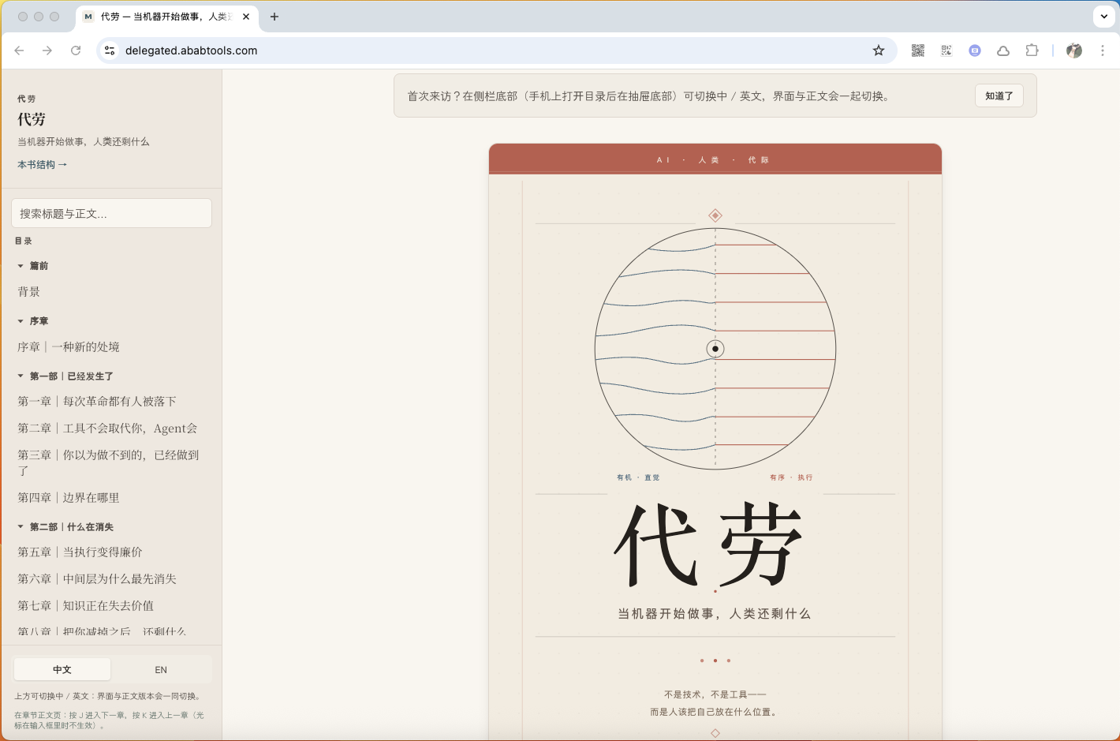Open the Chrome three-dot menu
Image resolution: width=1120 pixels, height=741 pixels.
click(1103, 51)
